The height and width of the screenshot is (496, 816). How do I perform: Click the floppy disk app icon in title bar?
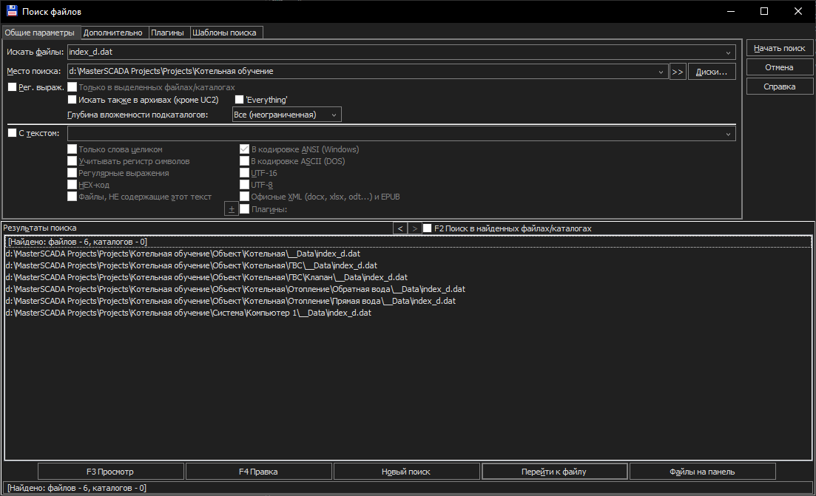11,11
